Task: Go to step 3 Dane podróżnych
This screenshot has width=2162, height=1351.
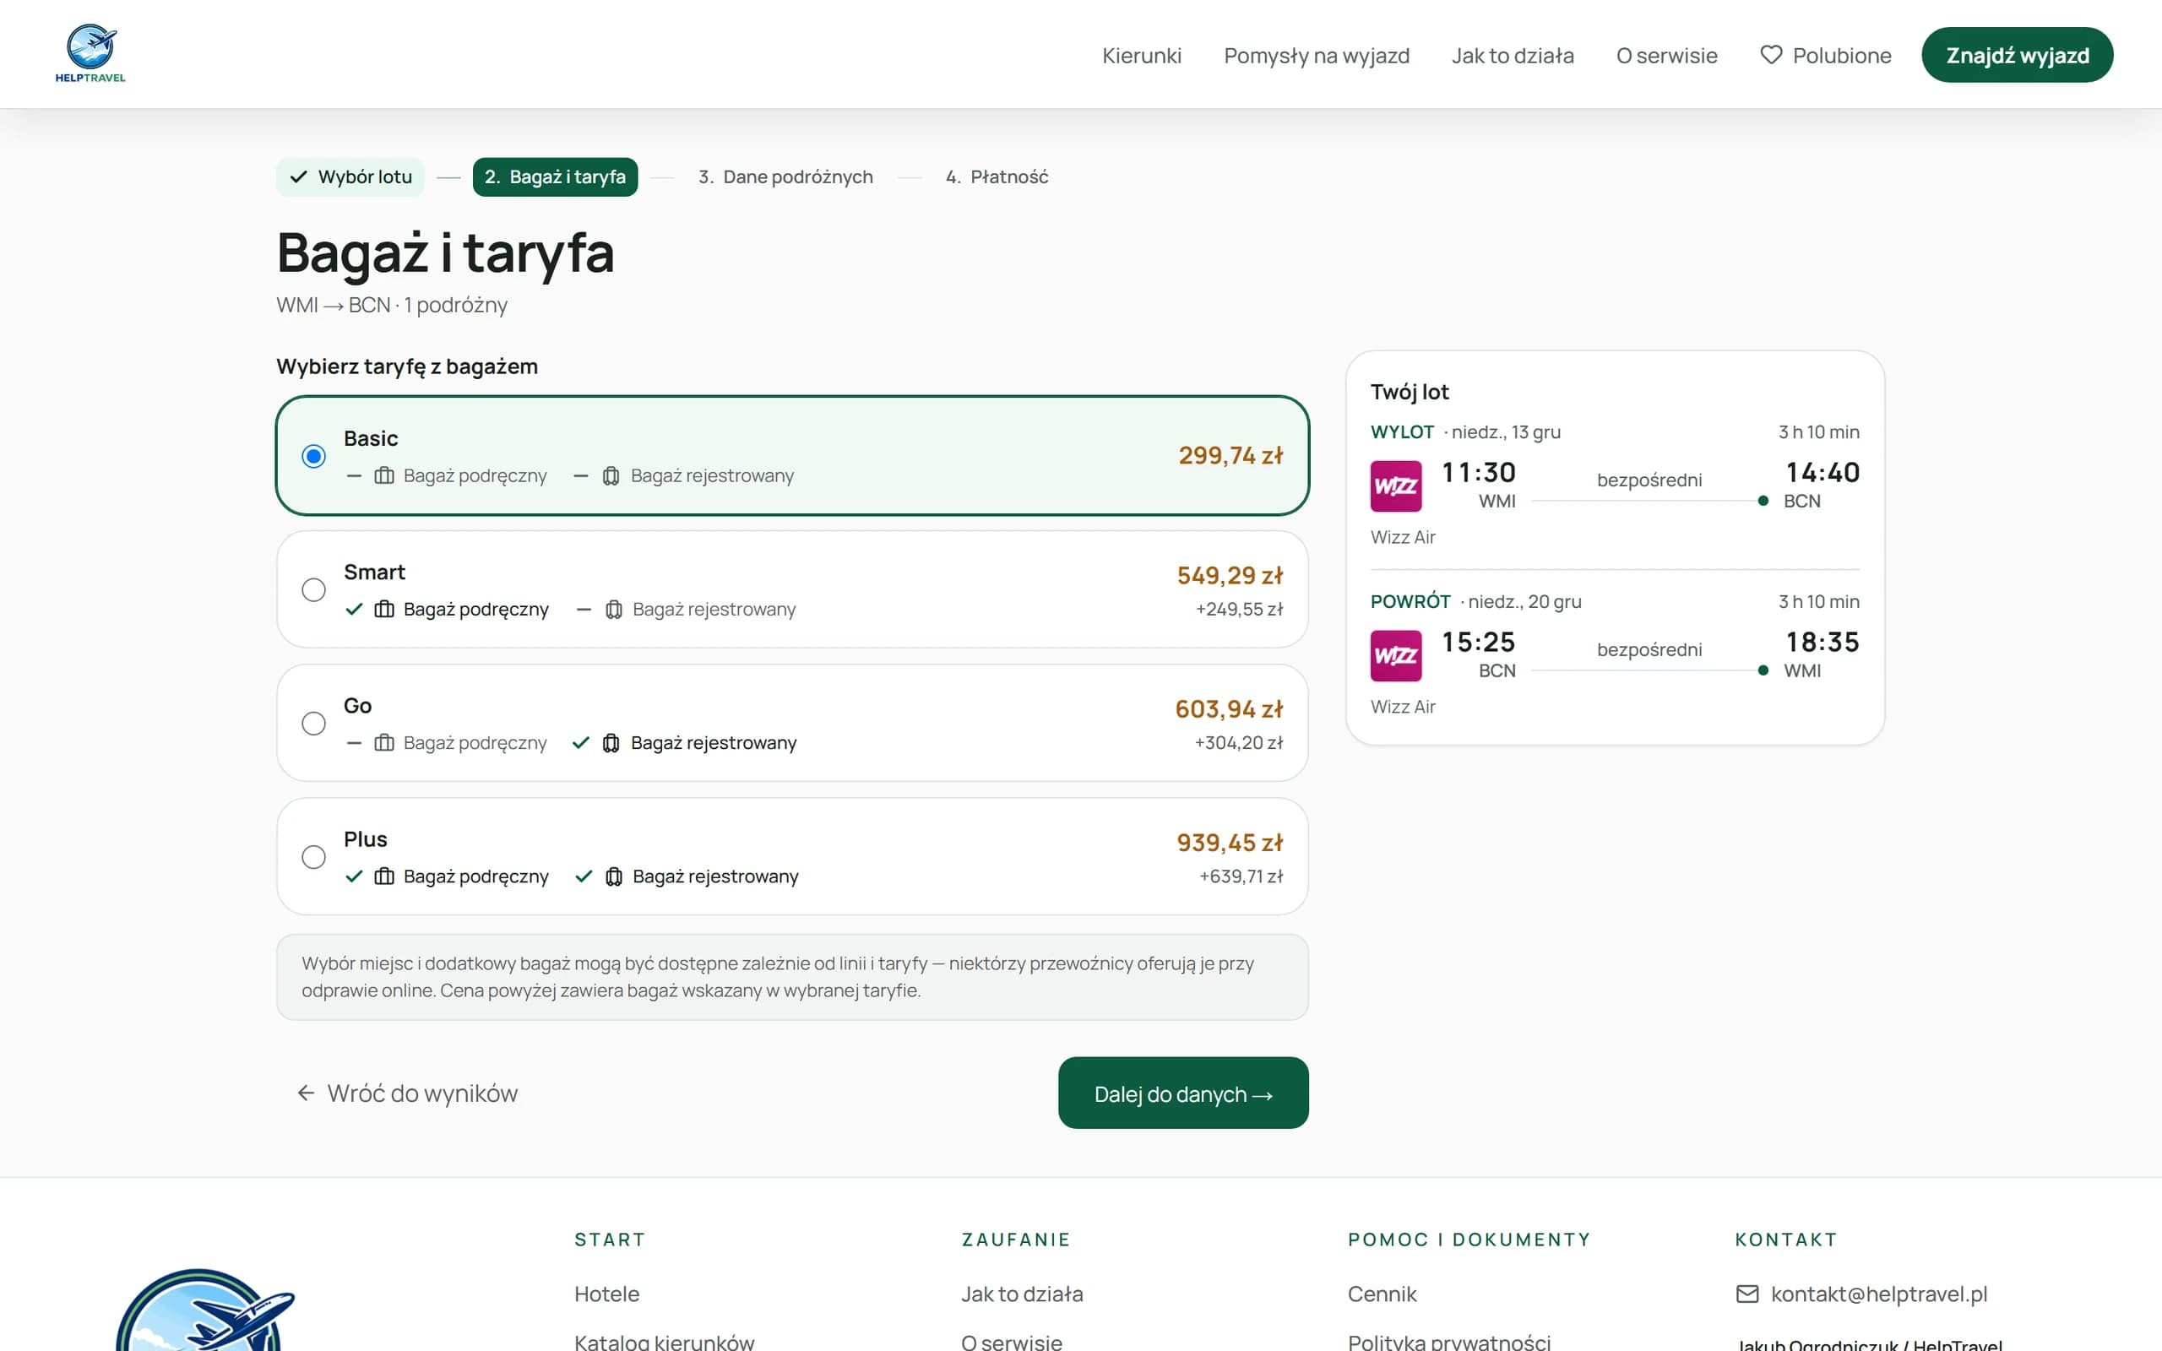Action: point(785,177)
